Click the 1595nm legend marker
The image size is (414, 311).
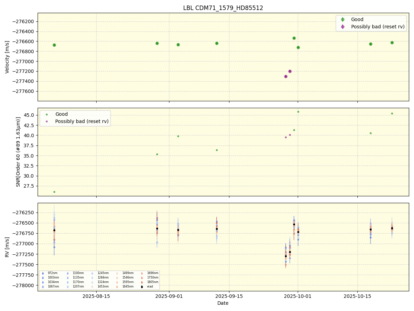point(117,282)
